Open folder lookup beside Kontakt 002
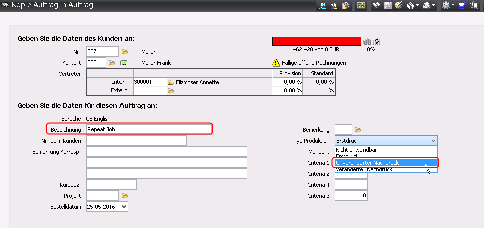Viewport: 484px width, 228px height. tap(112, 63)
